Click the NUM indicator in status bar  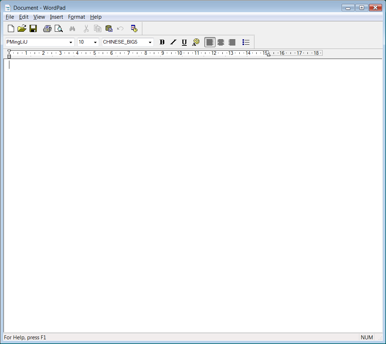click(367, 338)
